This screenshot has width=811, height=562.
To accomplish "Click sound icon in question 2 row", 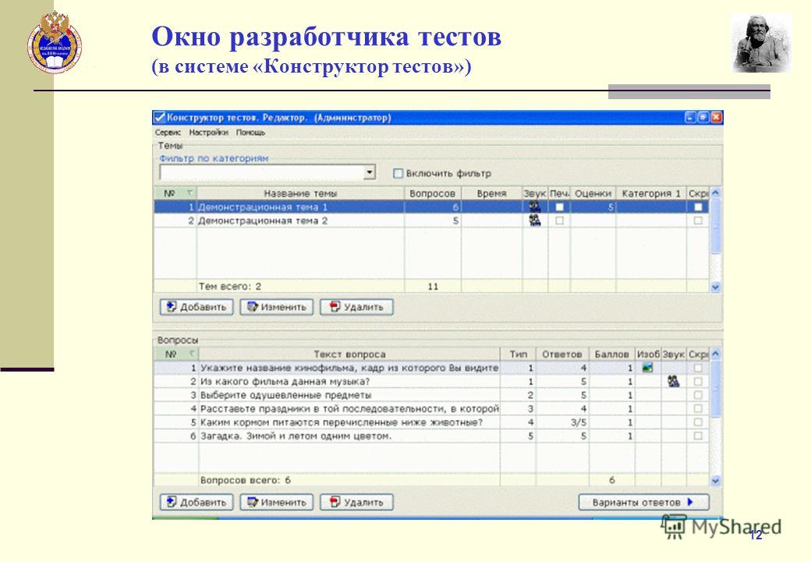I will tap(673, 382).
